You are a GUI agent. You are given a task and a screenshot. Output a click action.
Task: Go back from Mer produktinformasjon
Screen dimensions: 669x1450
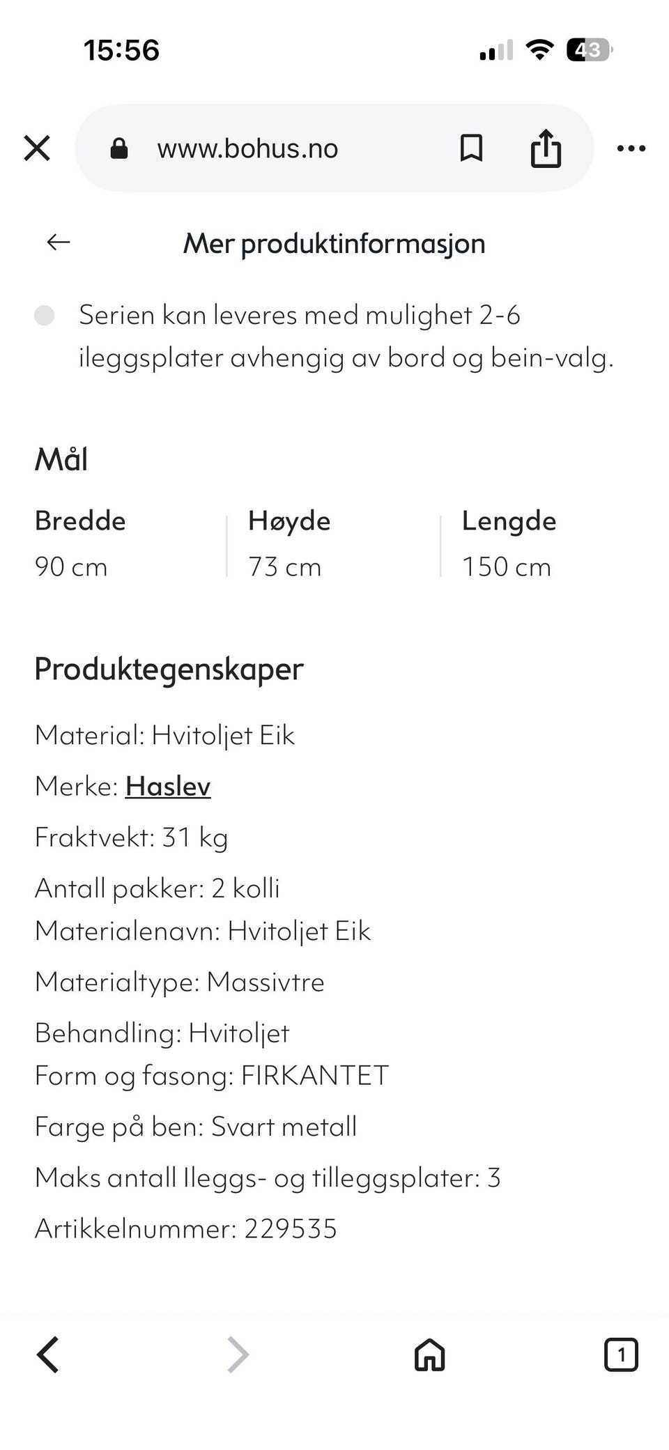tap(58, 242)
